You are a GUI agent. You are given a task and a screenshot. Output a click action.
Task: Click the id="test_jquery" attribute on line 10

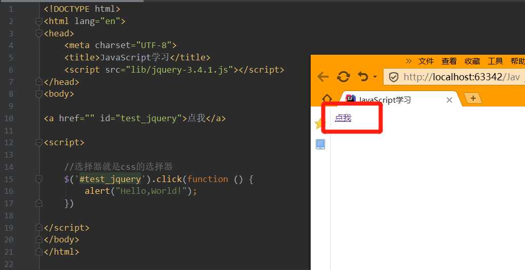(141, 118)
